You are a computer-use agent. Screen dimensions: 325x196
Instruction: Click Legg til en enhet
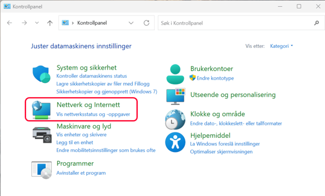pos(75,142)
